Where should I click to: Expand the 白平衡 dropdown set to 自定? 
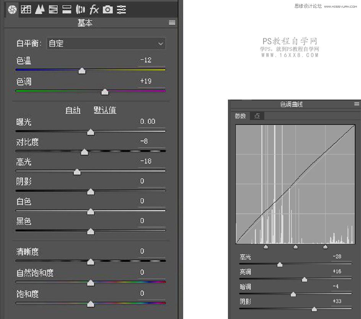click(106, 43)
